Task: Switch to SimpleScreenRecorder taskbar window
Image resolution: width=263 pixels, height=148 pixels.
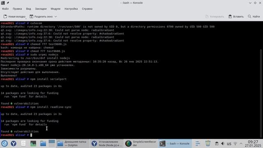Action: pos(141,143)
